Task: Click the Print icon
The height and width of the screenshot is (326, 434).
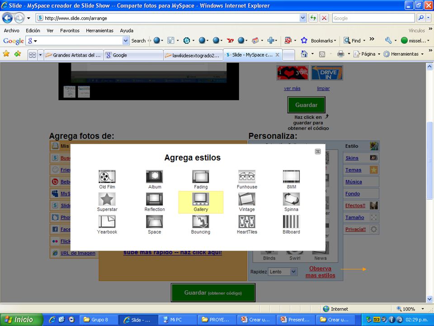Action: click(341, 54)
